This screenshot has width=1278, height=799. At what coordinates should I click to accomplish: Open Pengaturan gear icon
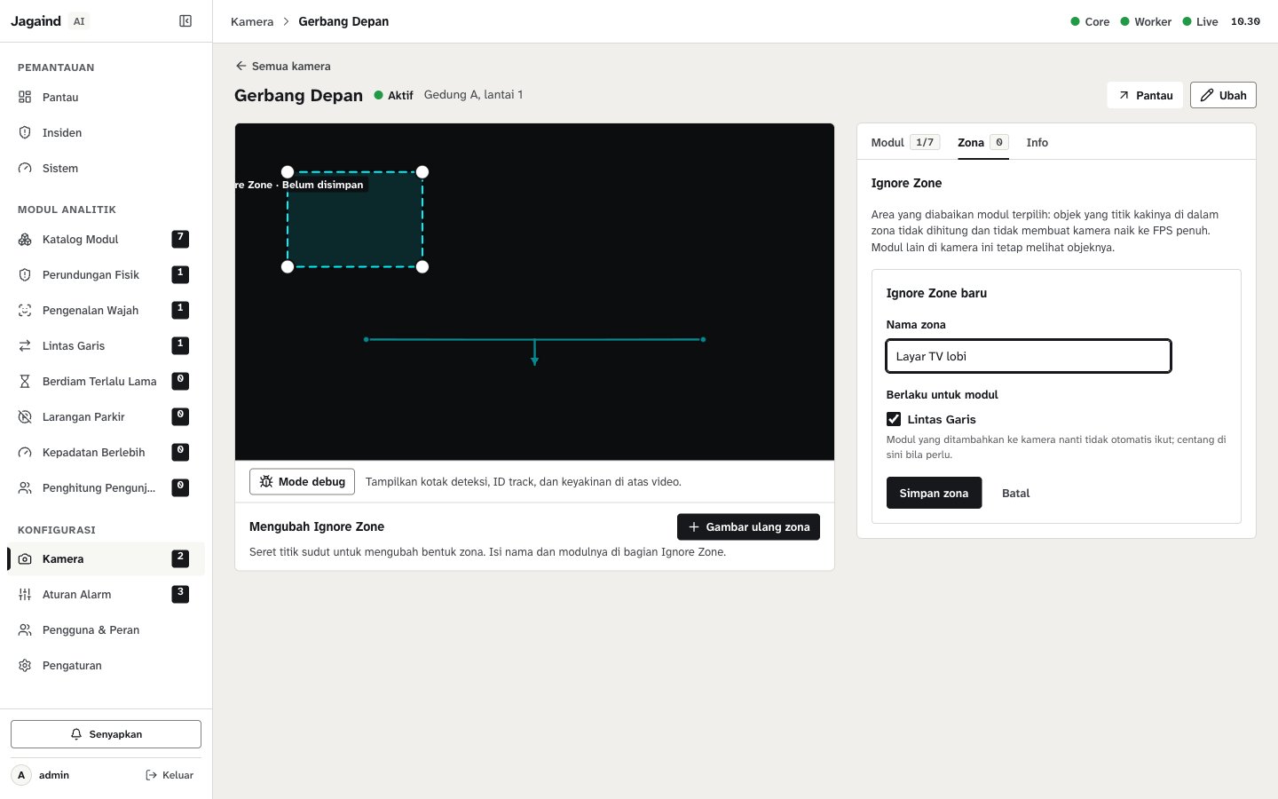pos(25,665)
